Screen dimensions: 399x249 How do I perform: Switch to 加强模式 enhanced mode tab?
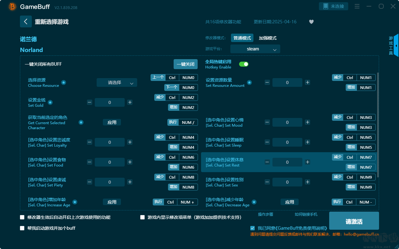268,38
